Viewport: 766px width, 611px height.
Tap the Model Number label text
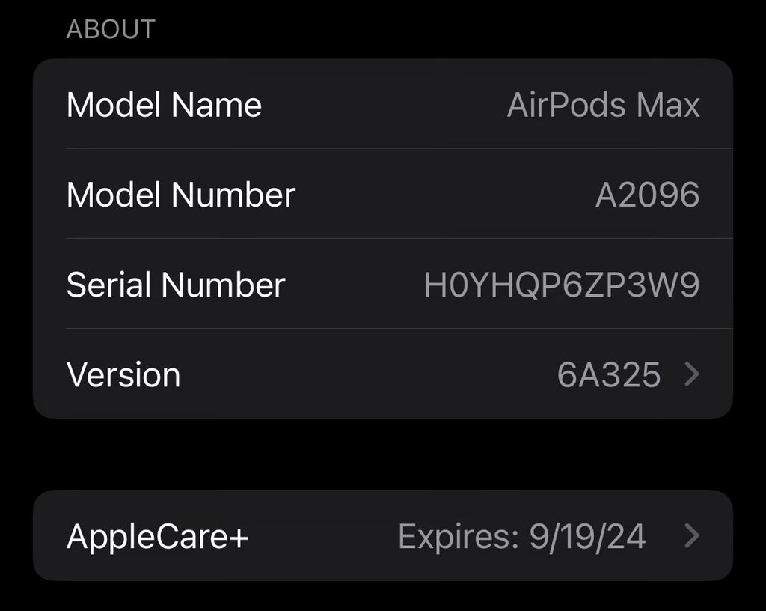tap(180, 194)
